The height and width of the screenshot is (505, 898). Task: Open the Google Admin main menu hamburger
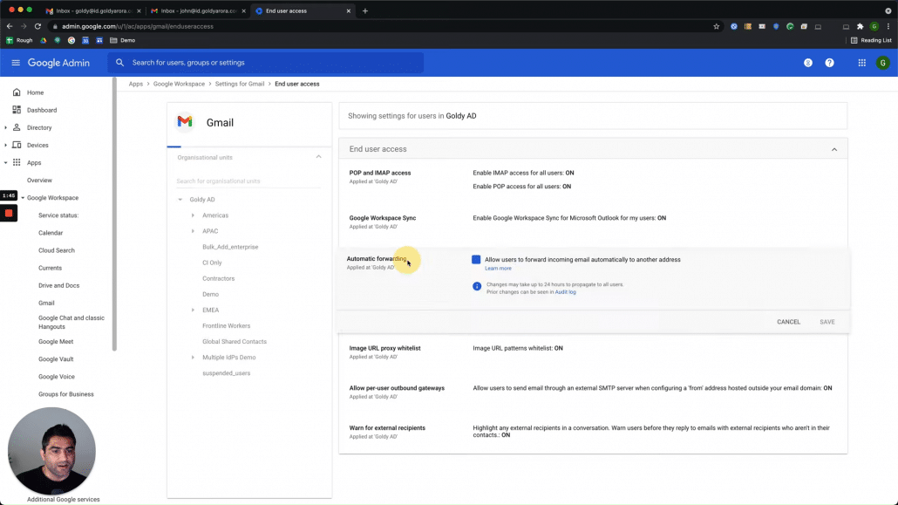16,63
